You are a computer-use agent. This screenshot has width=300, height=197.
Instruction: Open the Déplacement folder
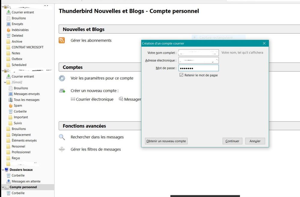(x=21, y=135)
